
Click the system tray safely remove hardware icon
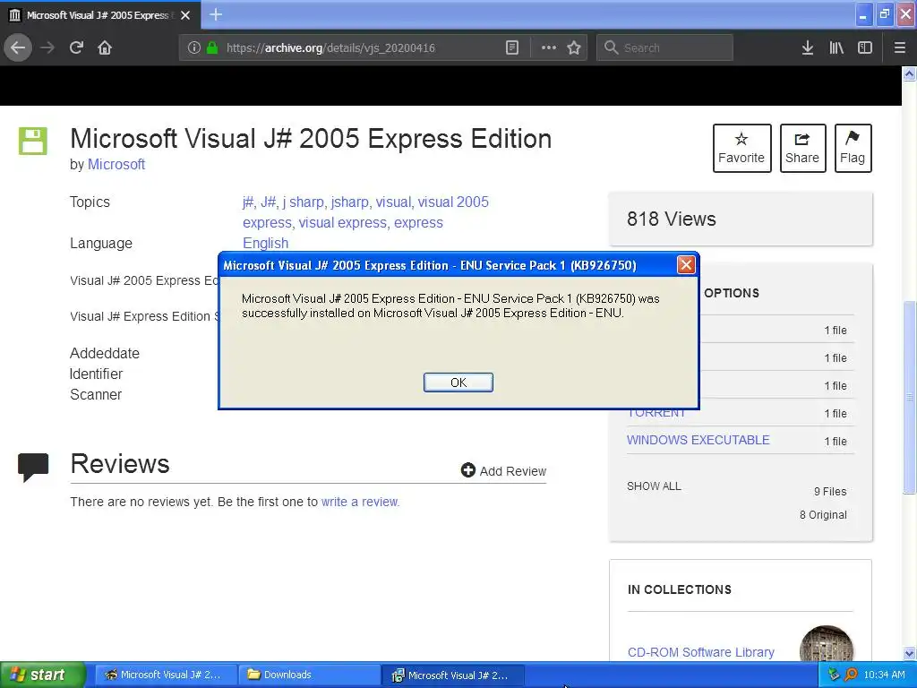coord(834,675)
